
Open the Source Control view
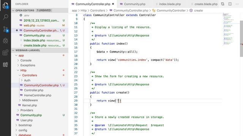point(6,29)
